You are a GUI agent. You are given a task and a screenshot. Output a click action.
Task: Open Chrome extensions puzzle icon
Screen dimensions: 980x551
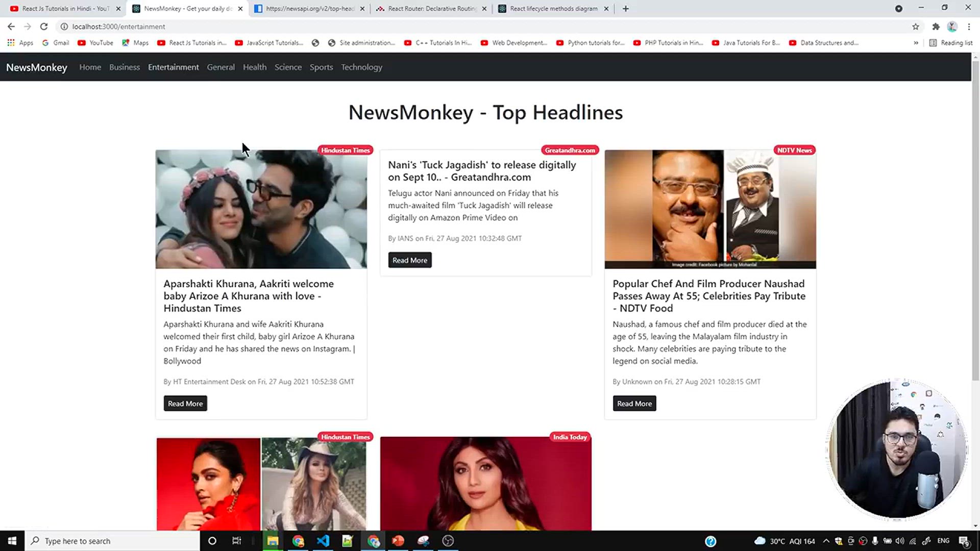tap(936, 27)
